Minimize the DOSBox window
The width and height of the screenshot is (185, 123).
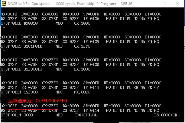151,4
